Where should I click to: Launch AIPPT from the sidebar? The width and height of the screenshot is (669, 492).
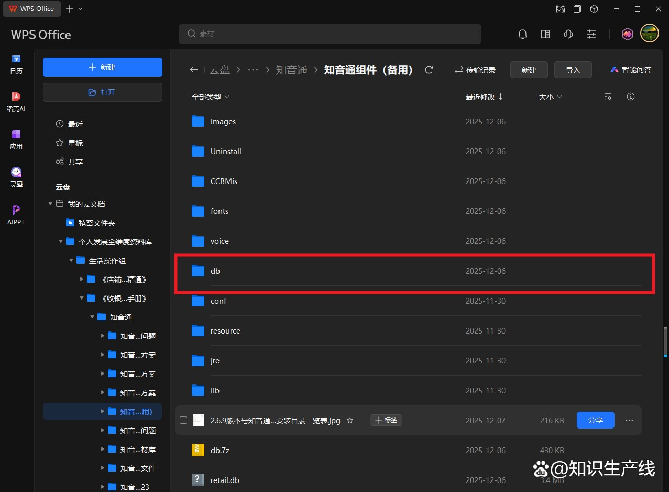(x=16, y=215)
